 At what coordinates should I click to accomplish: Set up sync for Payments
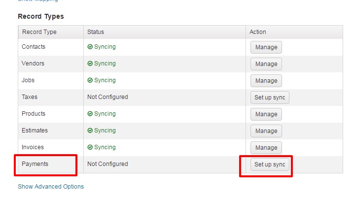(x=270, y=165)
